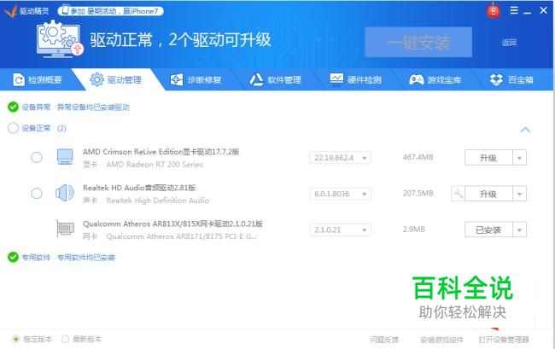Select the AMD Crimson ReLive driver checkbox
Screen dimensions: 555x349
(37, 157)
